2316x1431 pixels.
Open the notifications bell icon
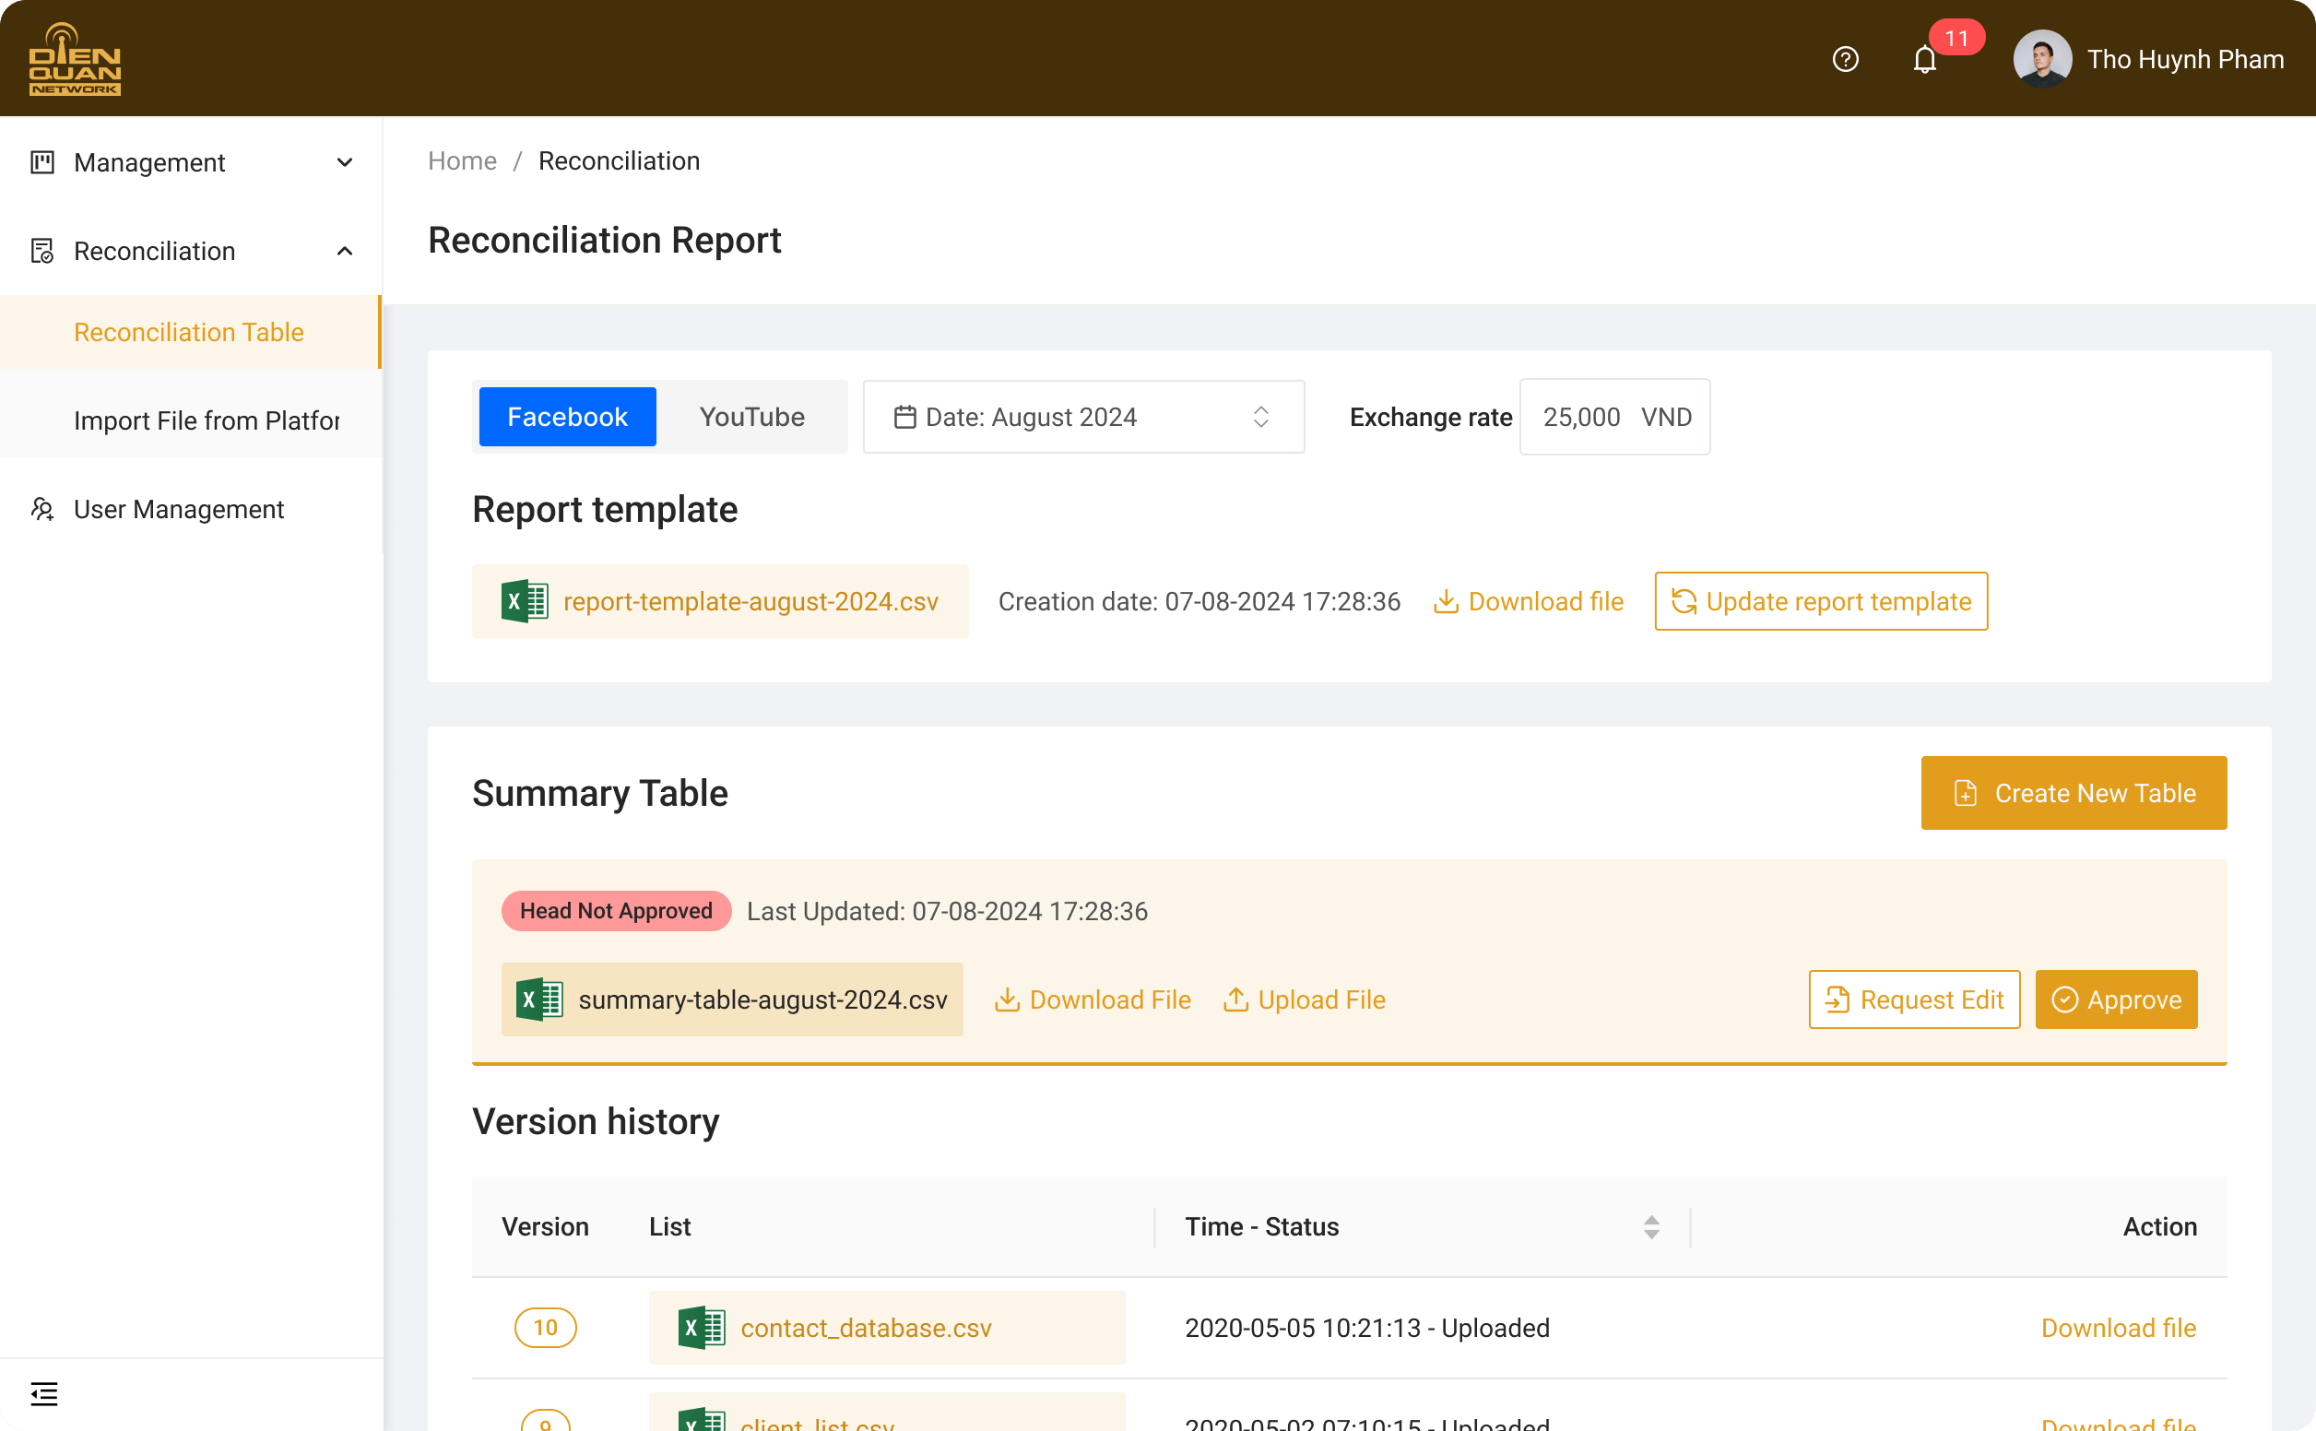[1924, 60]
